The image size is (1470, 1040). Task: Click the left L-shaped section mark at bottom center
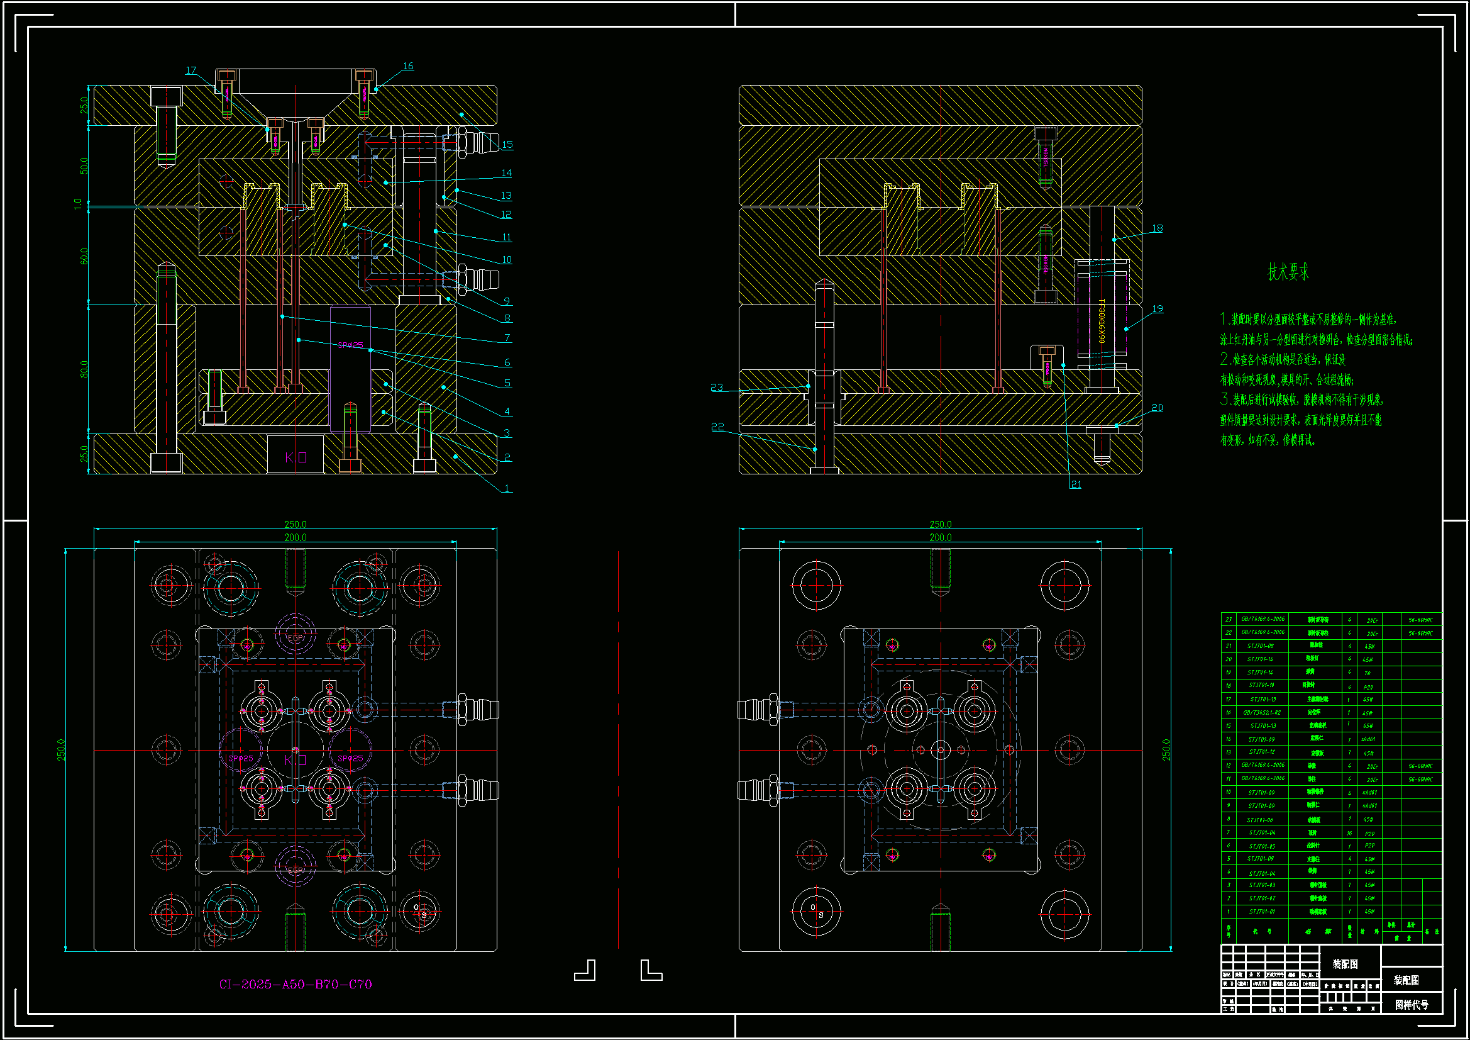586,970
